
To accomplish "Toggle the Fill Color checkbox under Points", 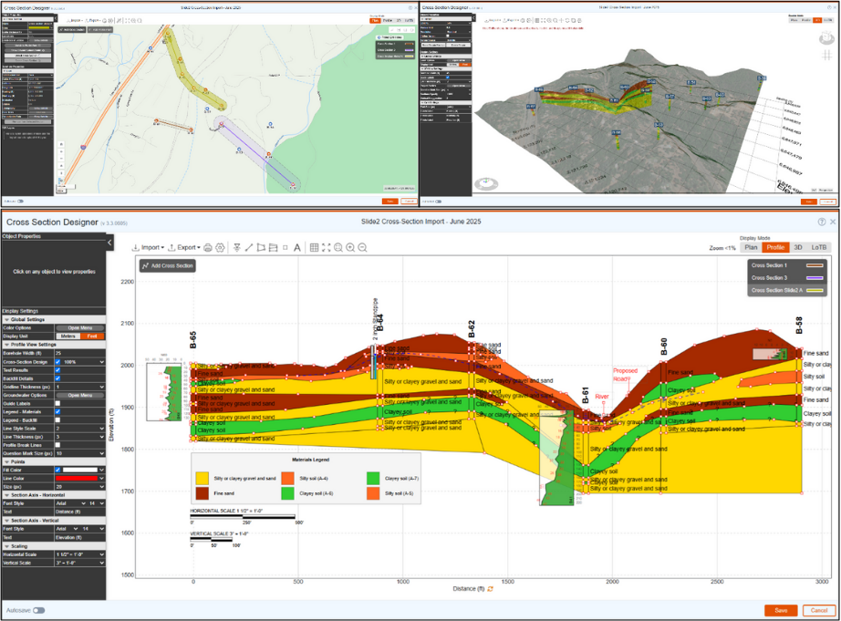I will pos(58,470).
